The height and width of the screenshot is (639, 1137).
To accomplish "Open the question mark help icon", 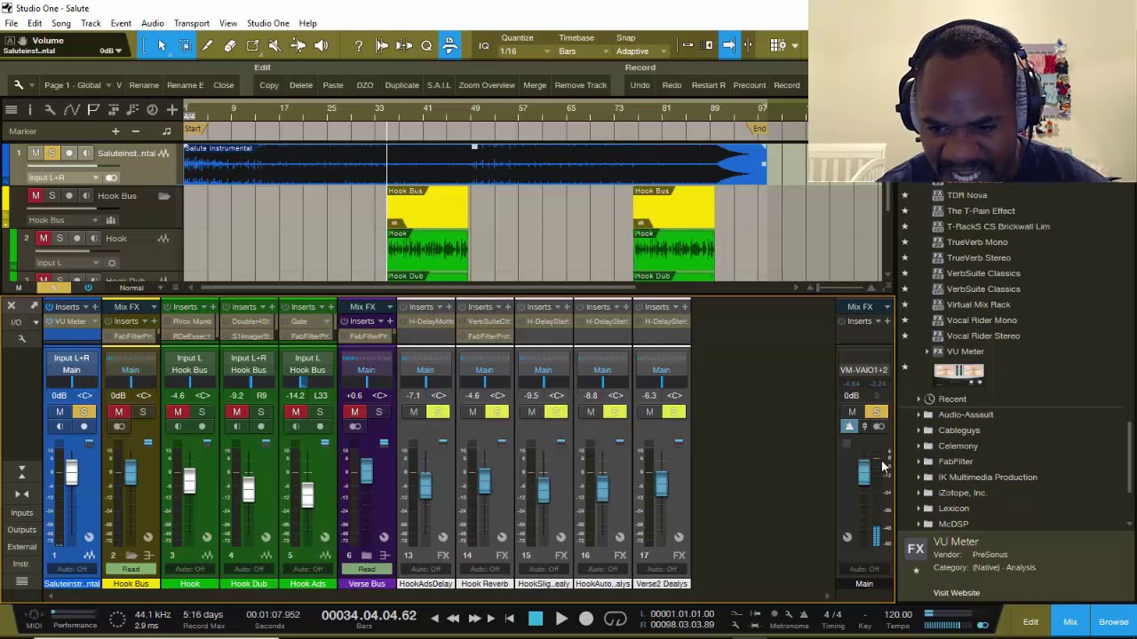I will [359, 45].
